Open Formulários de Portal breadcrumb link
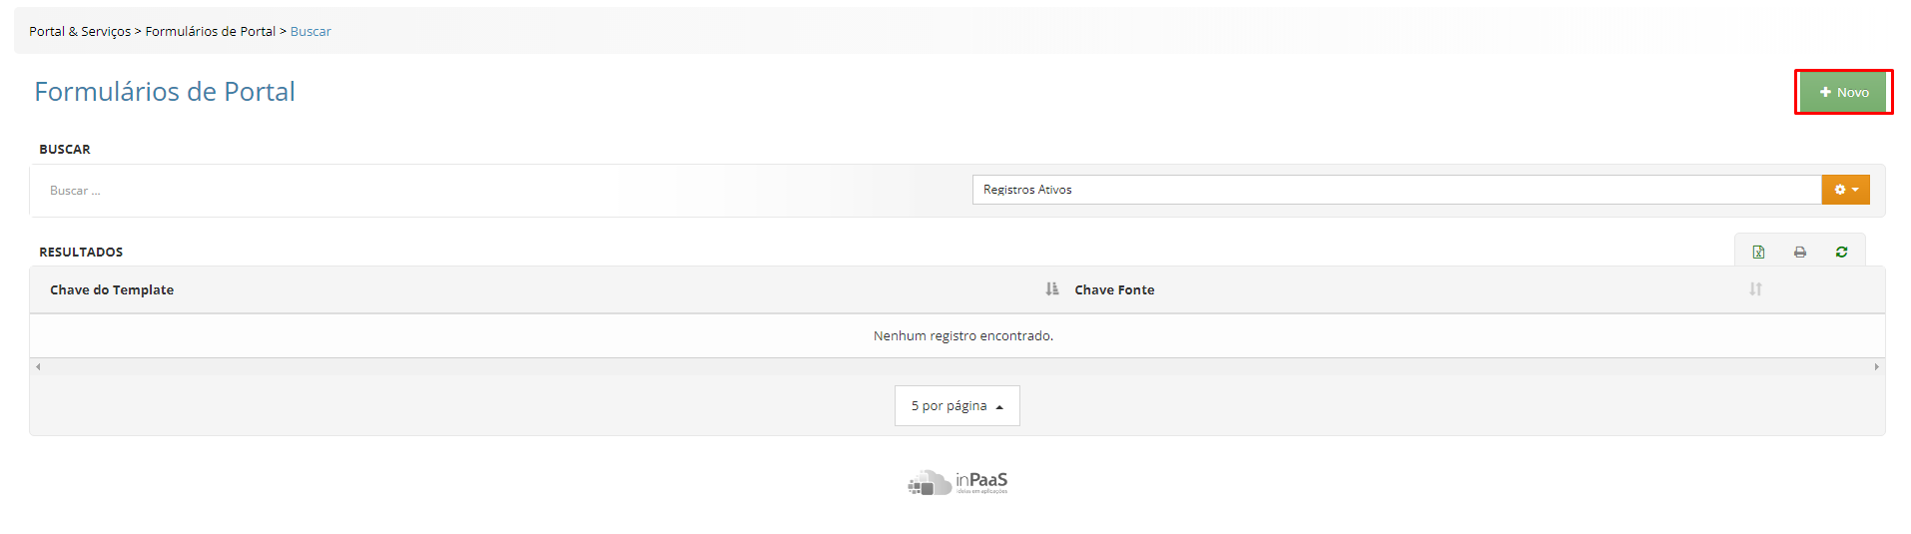1911x534 pixels. (x=211, y=31)
